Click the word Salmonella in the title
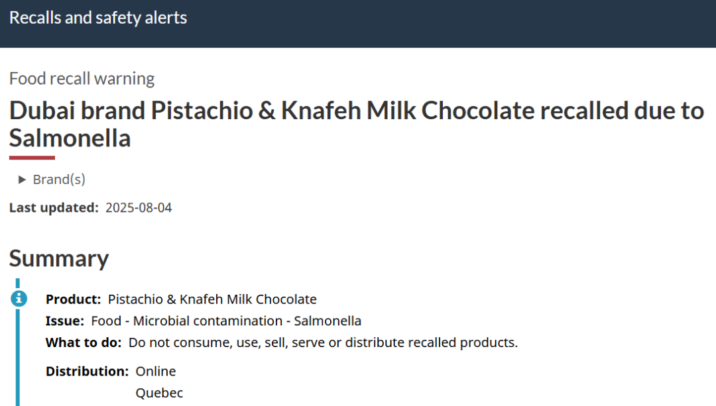Image resolution: width=716 pixels, height=406 pixels. pyautogui.click(x=70, y=138)
